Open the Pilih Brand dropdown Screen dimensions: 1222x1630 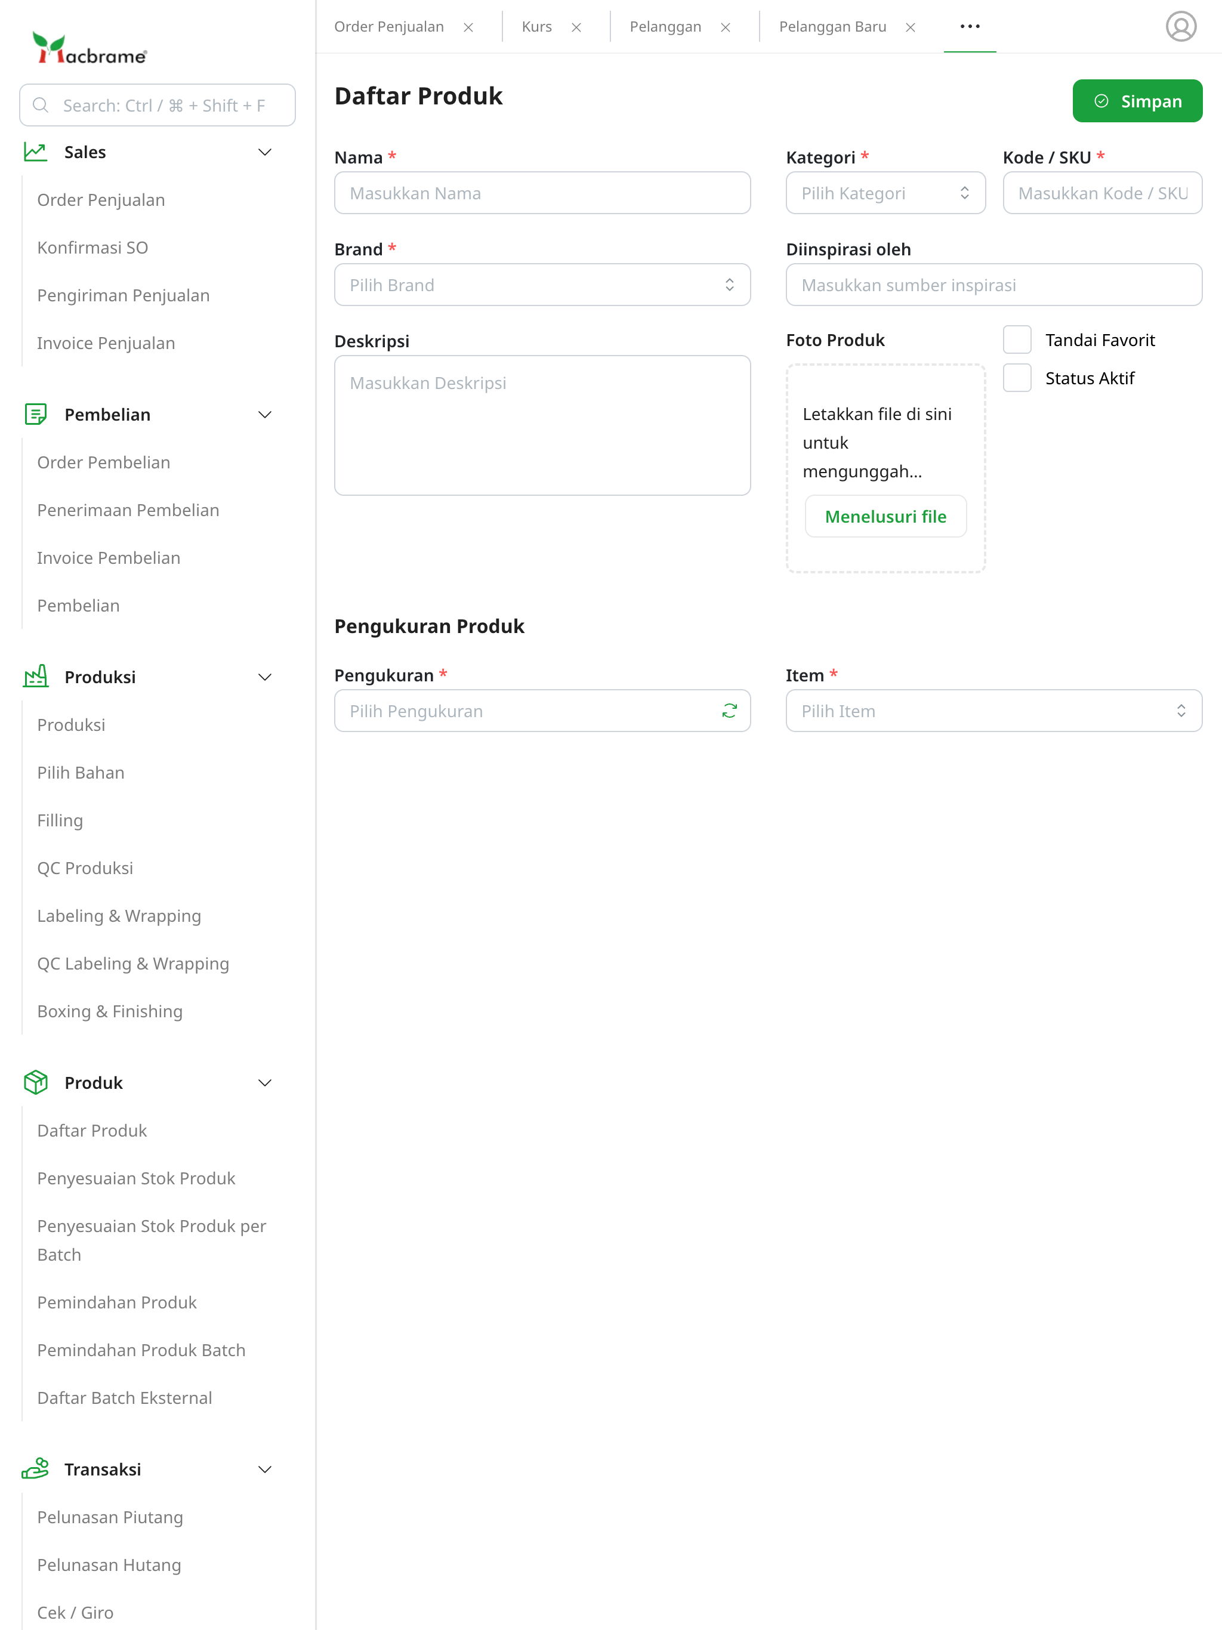[542, 285]
